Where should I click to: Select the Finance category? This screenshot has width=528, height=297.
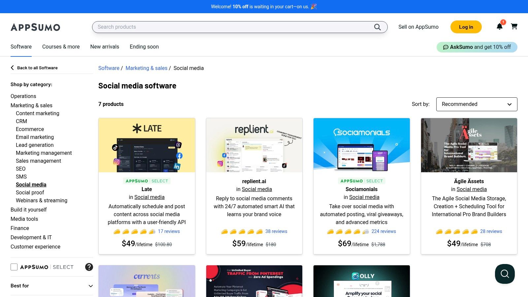20,228
